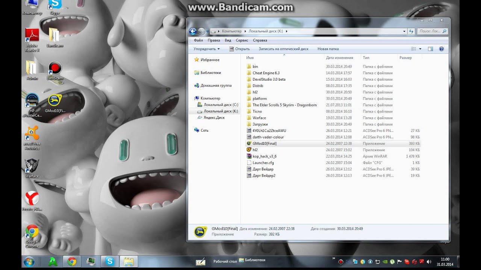Open Explorer help question-mark icon
The width and height of the screenshot is (481, 270).
pos(442,49)
